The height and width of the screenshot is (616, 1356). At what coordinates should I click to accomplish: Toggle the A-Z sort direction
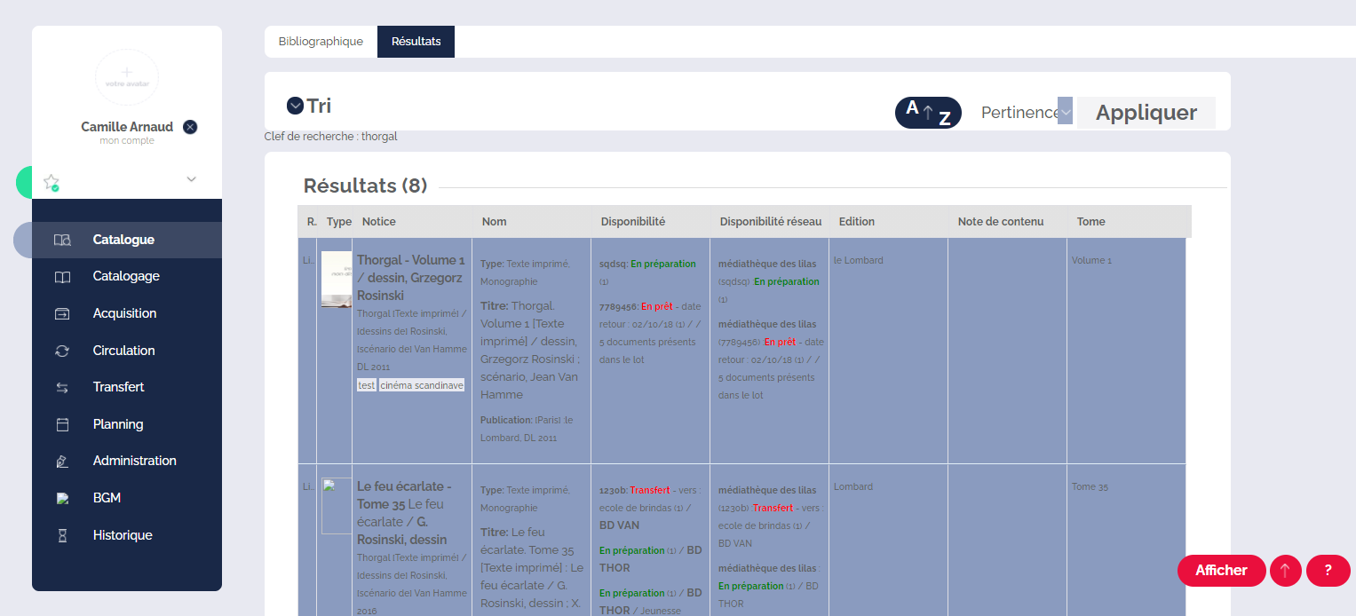point(928,113)
